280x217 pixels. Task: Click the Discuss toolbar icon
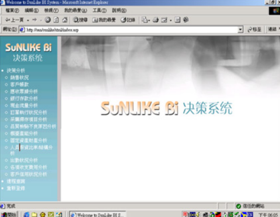(177, 20)
